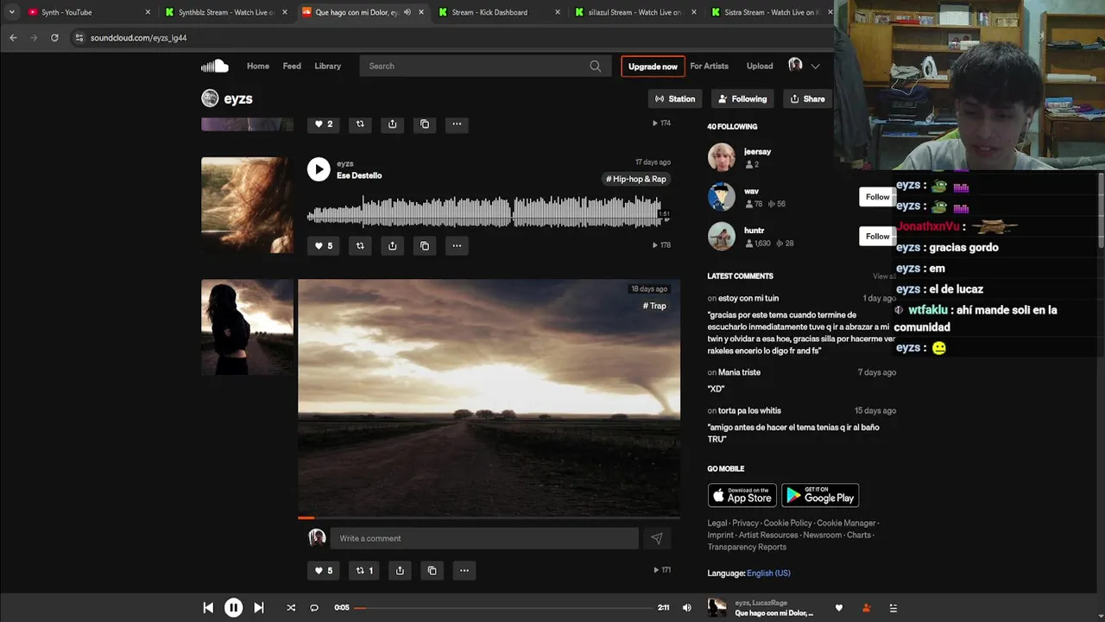Skip to previous track in player bar
This screenshot has width=1105, height=622.
[x=208, y=607]
